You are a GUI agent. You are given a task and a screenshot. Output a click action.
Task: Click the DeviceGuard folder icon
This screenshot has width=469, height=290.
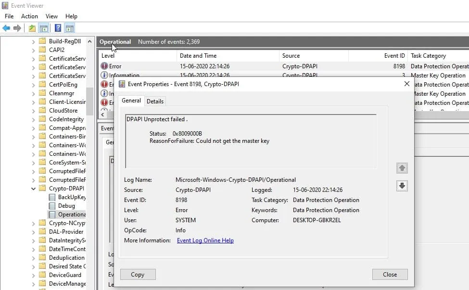point(43,275)
